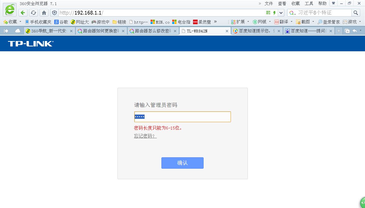Expand the 收藏 favorites dropdown arrow
The height and width of the screenshot is (208, 365).
[20, 22]
